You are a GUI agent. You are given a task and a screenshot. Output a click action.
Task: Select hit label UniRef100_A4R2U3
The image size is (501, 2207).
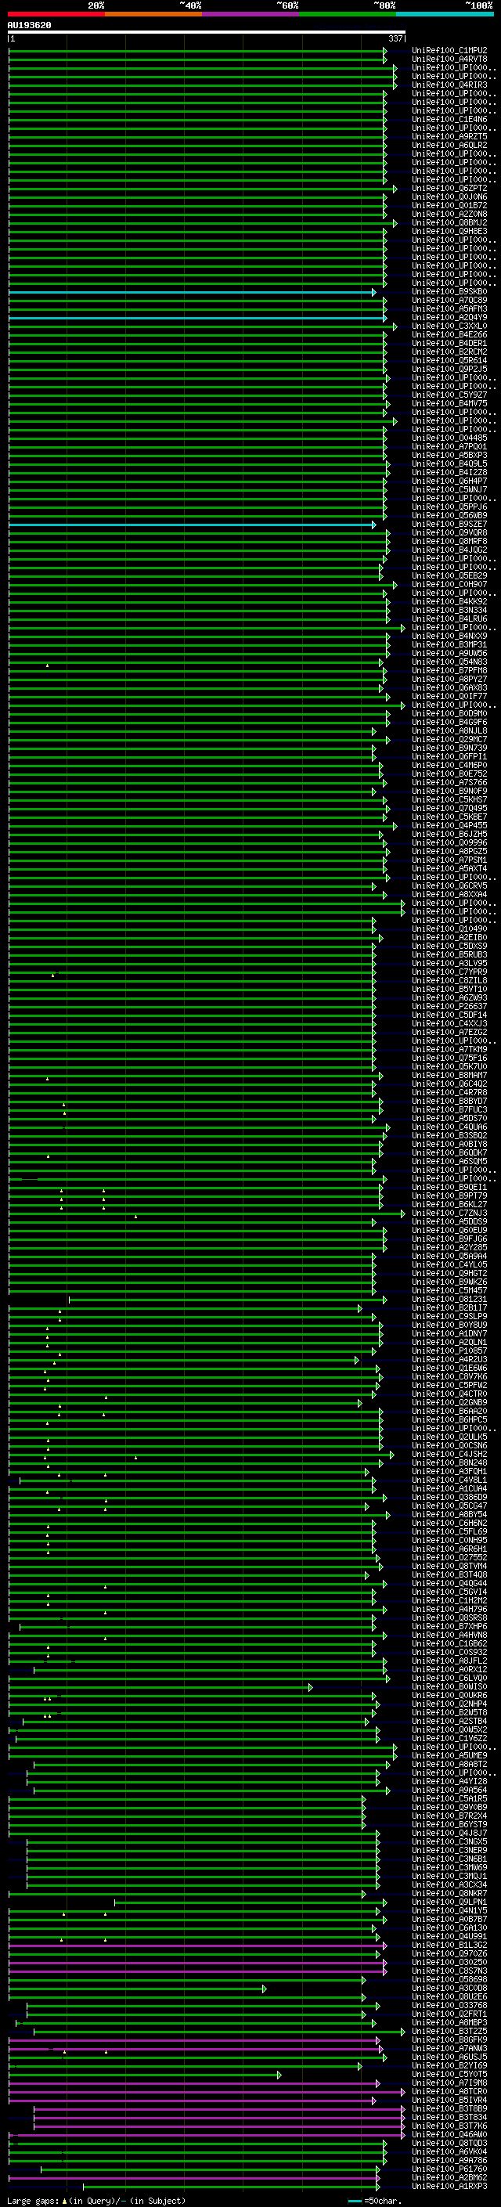point(449,1360)
